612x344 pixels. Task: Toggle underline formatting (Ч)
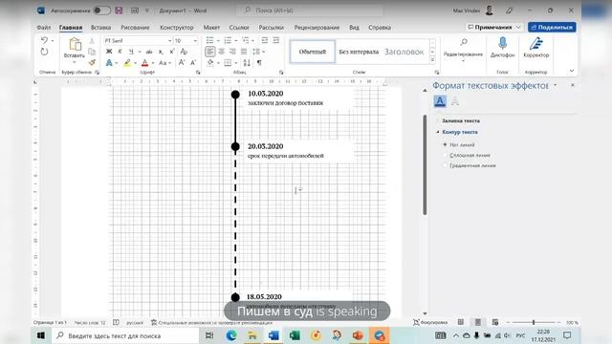[131, 52]
